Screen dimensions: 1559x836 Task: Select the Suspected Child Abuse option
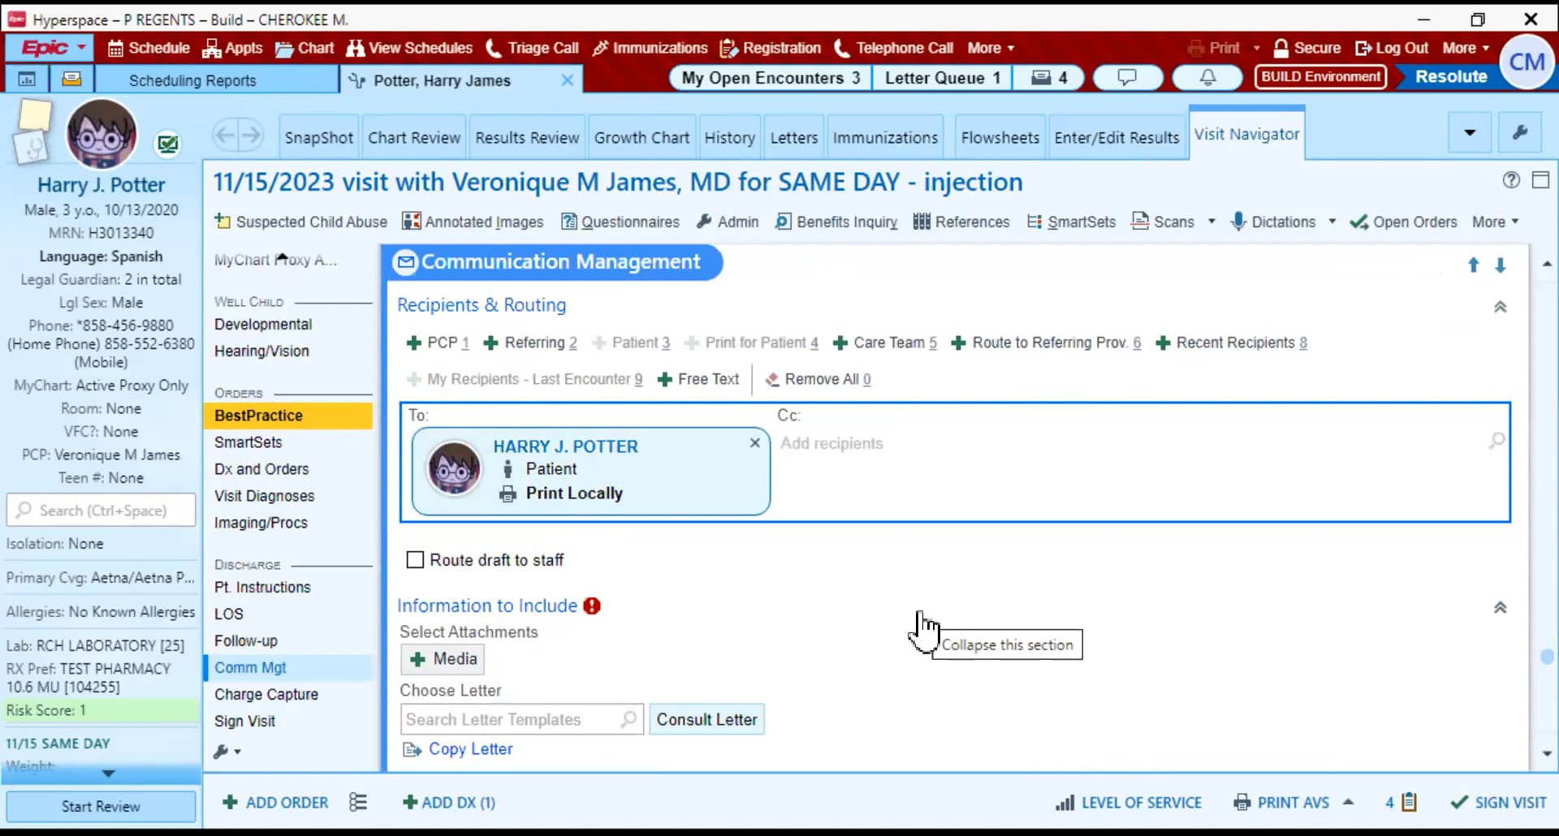point(300,222)
